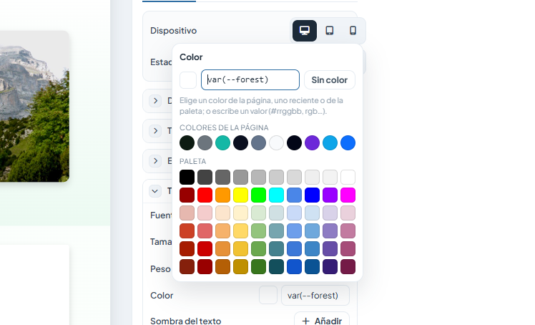Select the desktop device icon
535x325 pixels.
305,31
